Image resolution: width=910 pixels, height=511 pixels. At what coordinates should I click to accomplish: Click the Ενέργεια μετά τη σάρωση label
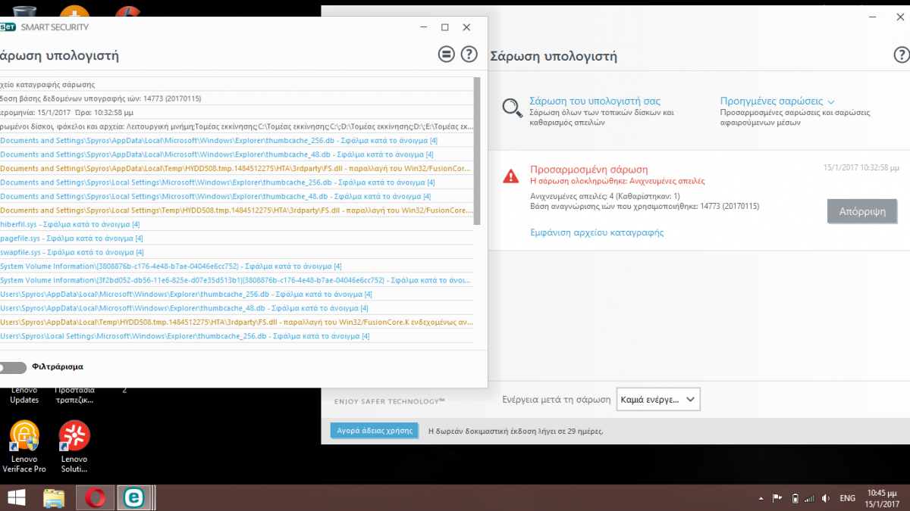[x=557, y=399]
